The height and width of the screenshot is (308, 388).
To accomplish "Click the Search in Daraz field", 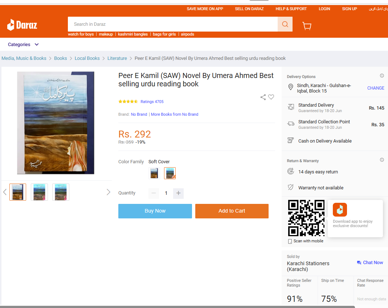I will point(173,24).
